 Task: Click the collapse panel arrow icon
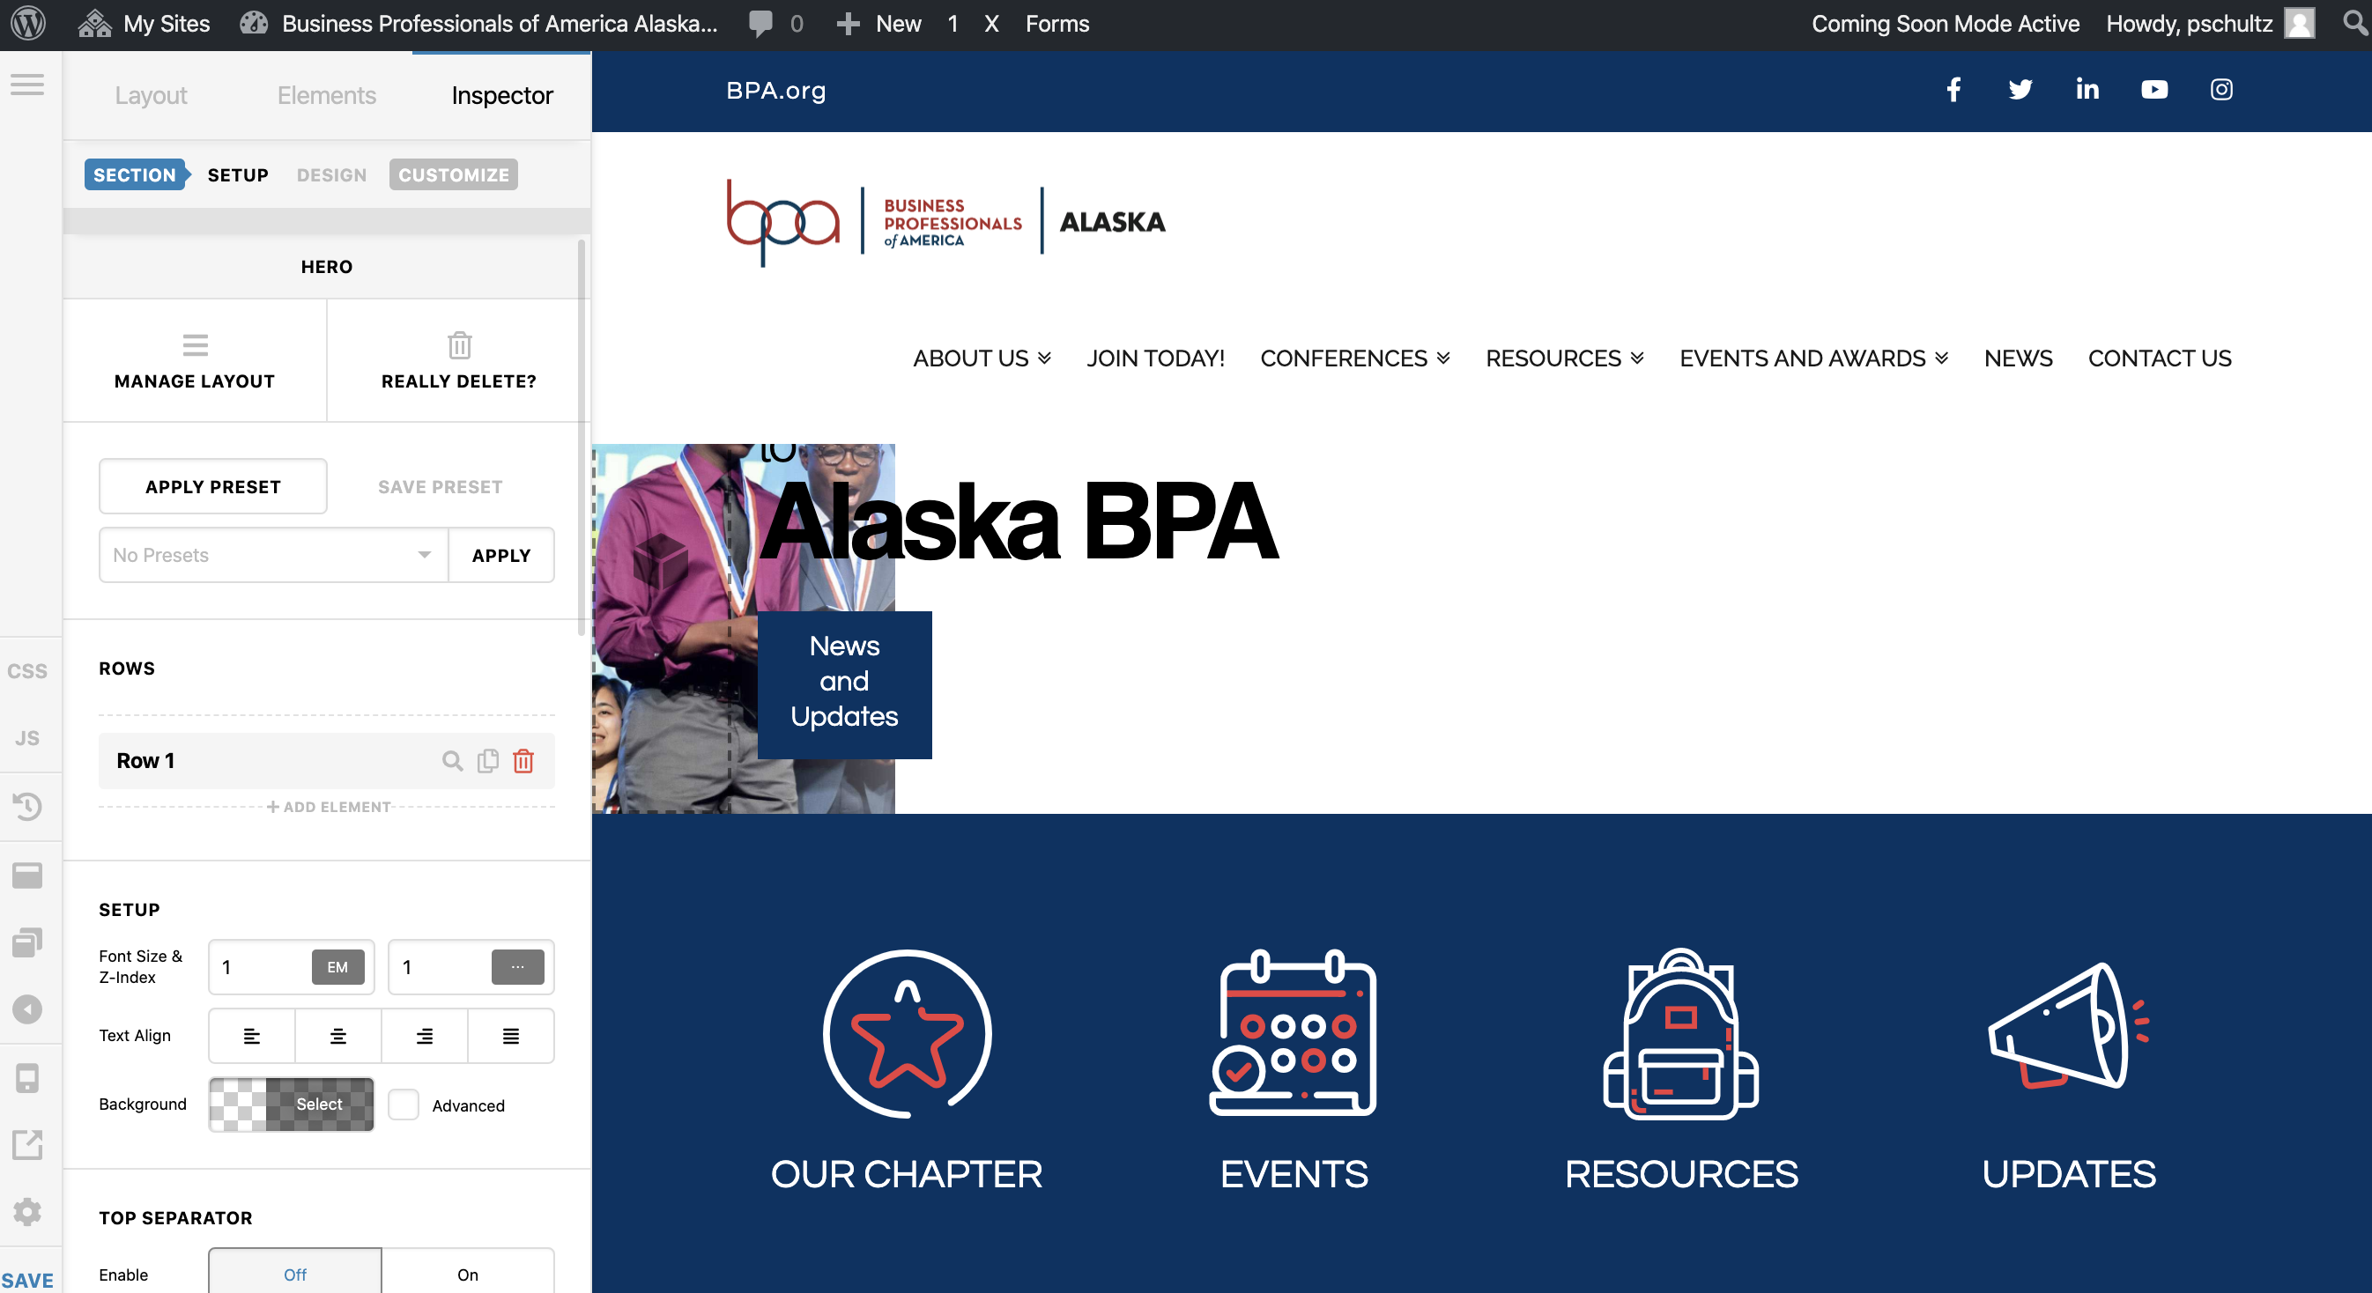tap(27, 1009)
